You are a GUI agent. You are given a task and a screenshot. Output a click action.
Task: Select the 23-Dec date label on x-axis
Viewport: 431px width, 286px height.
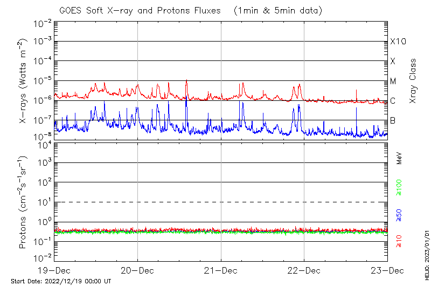tap(387, 270)
